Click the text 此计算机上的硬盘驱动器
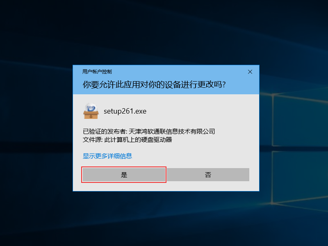328x246 pixels. pos(138,139)
